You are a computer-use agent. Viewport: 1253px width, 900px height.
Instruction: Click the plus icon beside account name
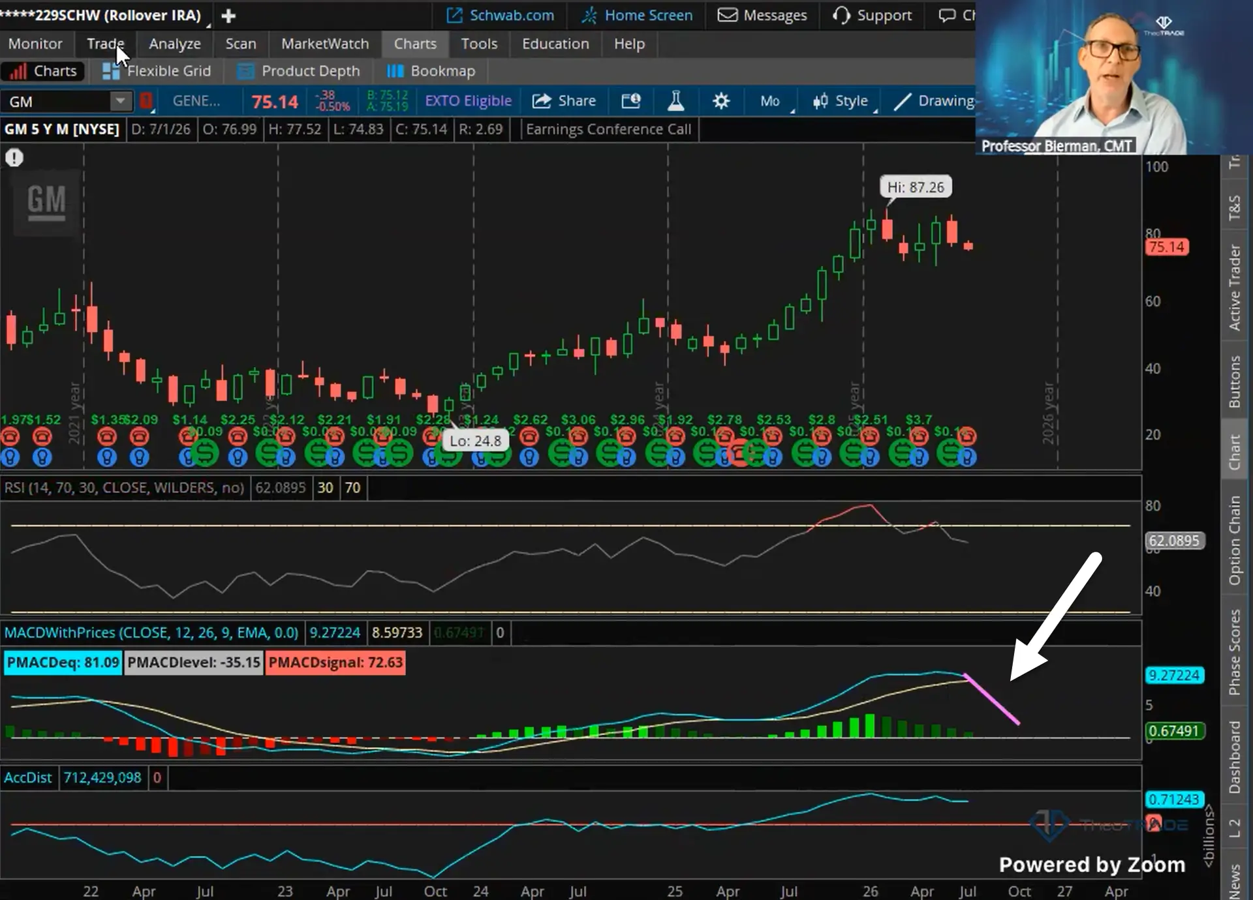pos(228,16)
